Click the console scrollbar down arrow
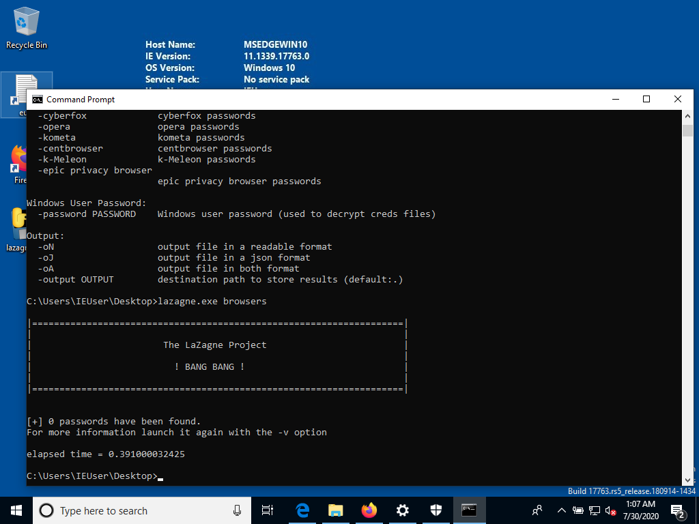Viewport: 699px width, 524px height. [687, 480]
